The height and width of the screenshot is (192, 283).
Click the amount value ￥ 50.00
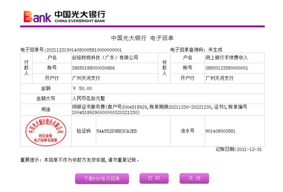82,88
